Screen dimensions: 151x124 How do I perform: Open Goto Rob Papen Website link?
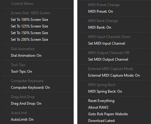115,114
